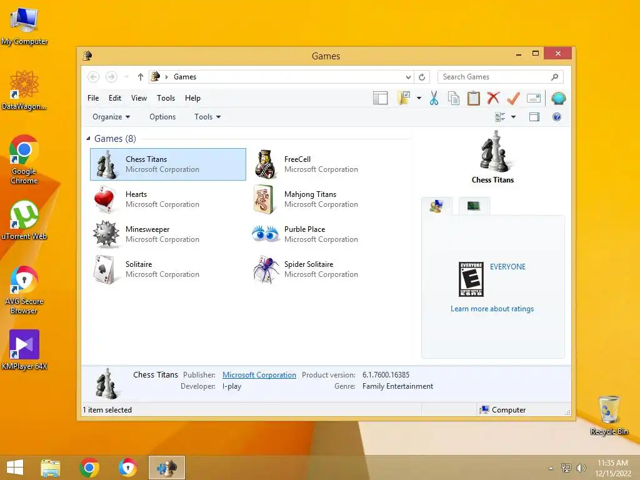
Task: Click the Back navigation arrow
Action: coord(94,77)
